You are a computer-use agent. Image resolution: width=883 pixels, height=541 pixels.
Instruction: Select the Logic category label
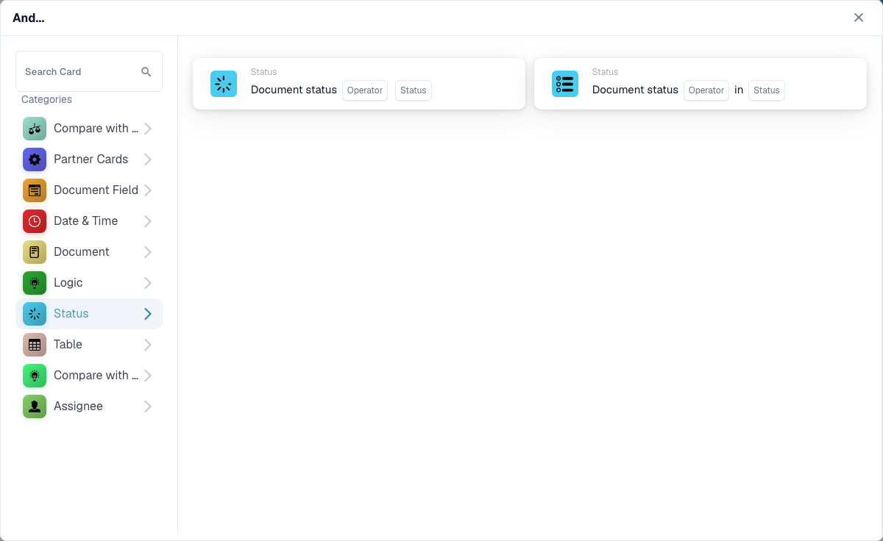68,283
